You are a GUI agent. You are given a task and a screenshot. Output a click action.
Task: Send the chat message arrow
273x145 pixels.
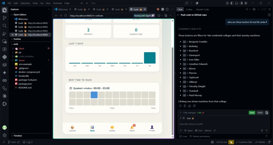pos(267,130)
